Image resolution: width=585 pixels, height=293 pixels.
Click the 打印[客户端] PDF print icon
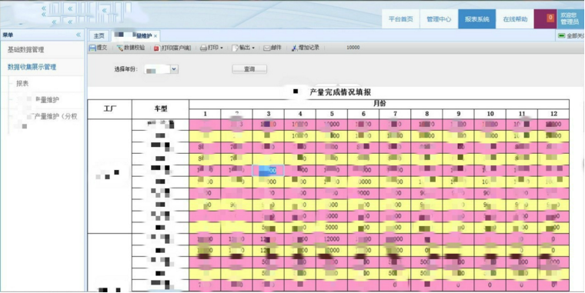(157, 48)
